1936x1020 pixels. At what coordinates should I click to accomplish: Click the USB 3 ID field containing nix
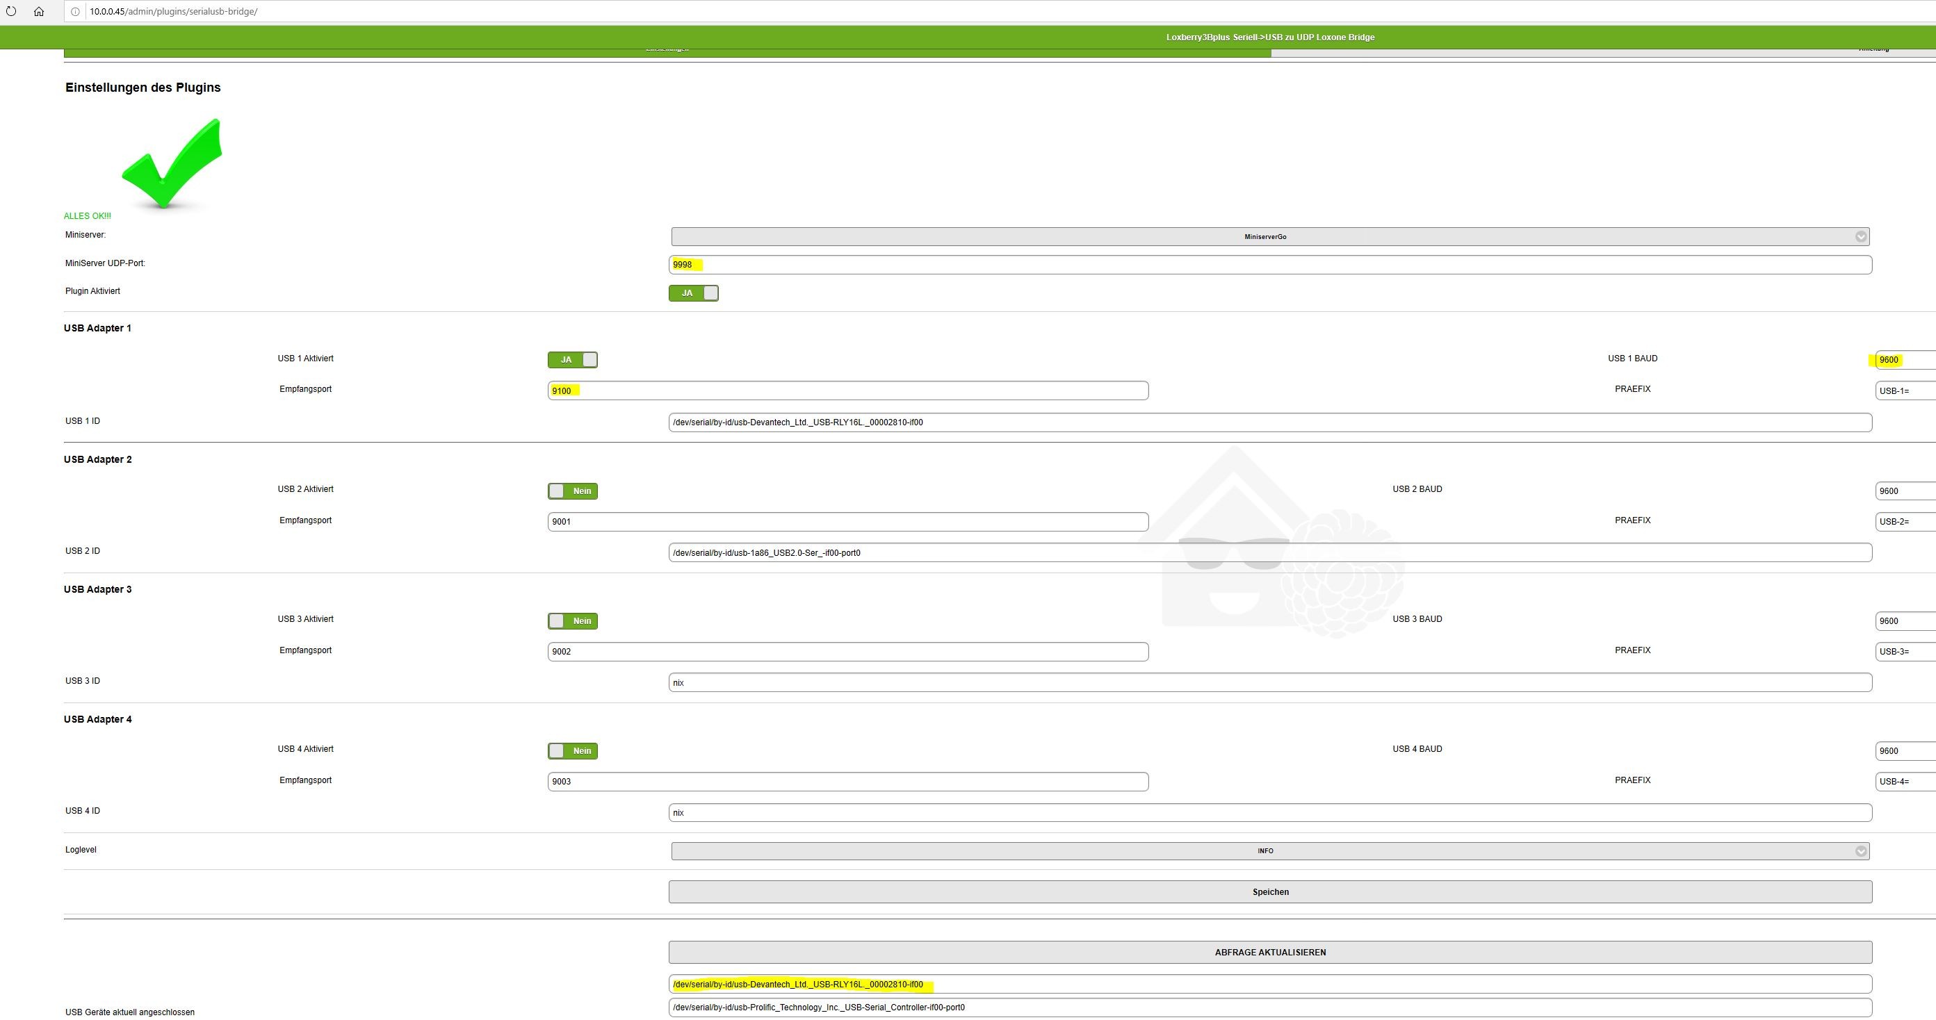[1269, 683]
